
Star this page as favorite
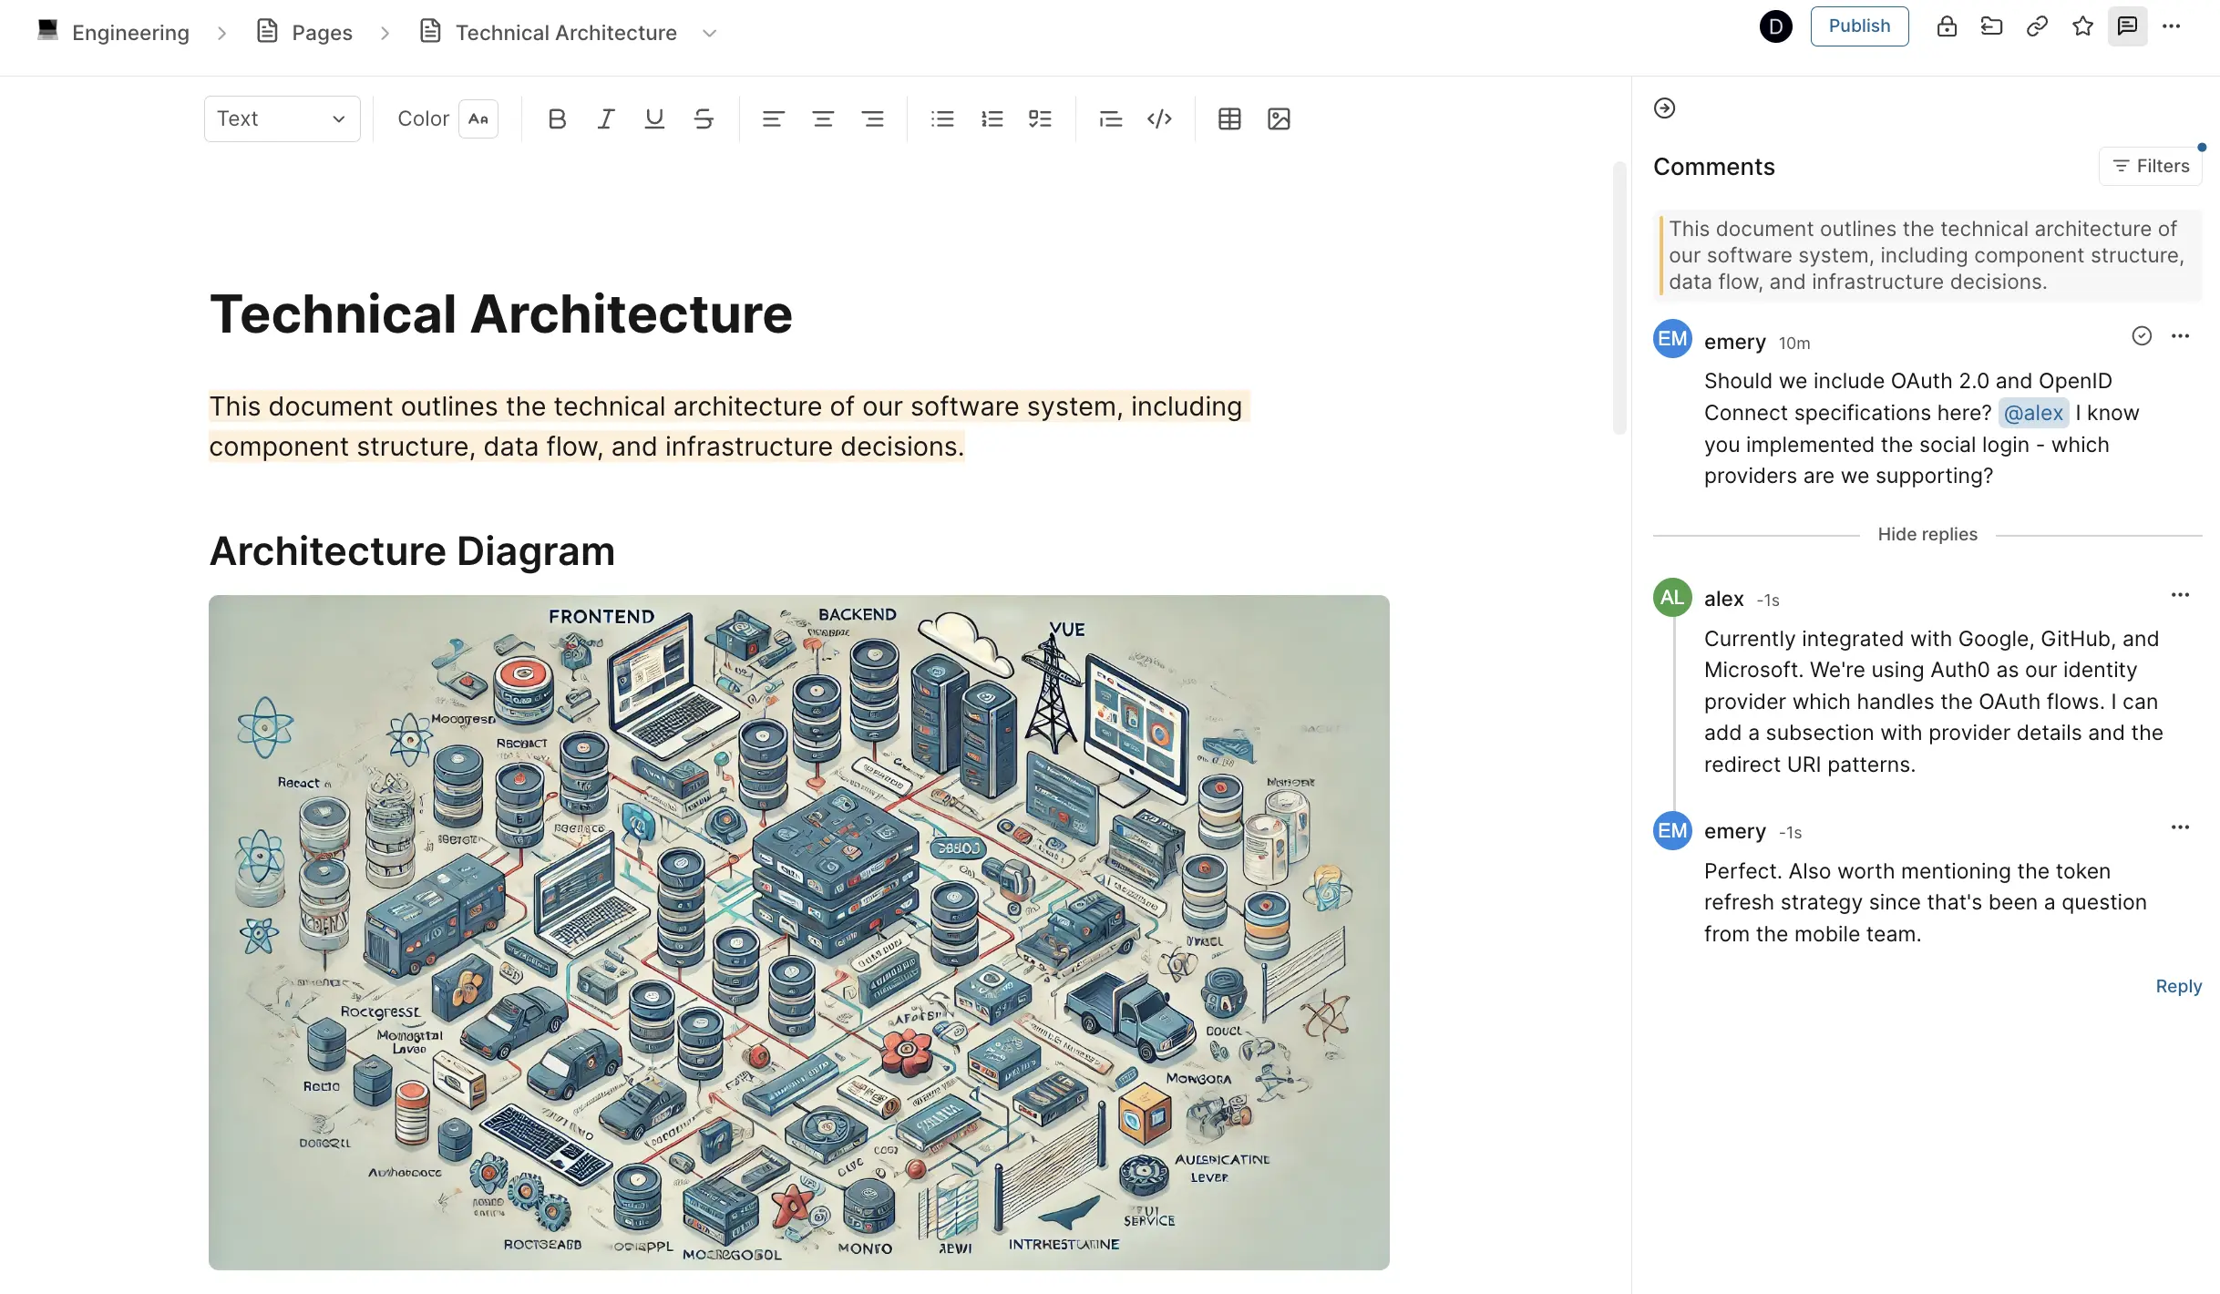2082,26
